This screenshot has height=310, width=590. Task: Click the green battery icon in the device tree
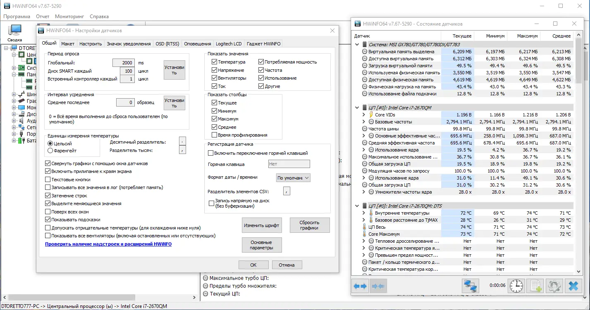21,140
